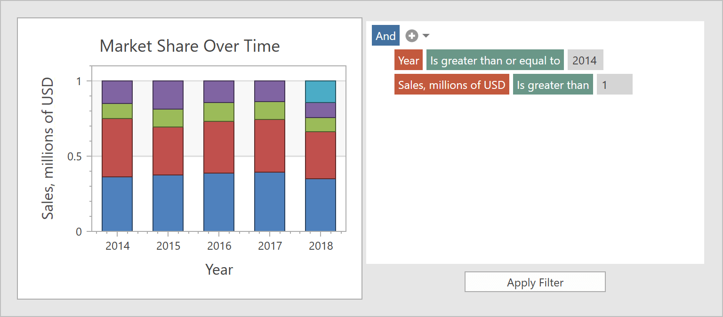Open the dropdown arrow beside the plus icon
The height and width of the screenshot is (317, 723).
[426, 36]
